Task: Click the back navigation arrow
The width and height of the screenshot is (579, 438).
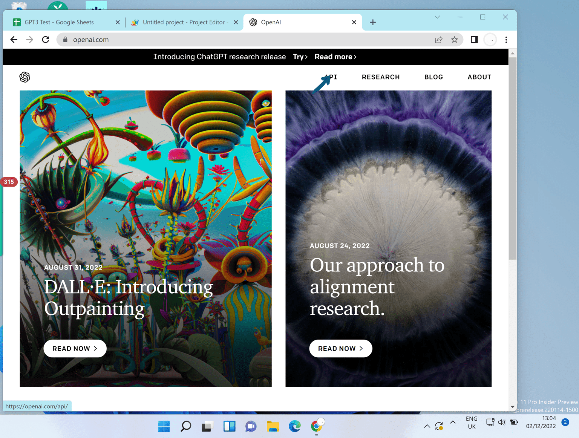Action: click(x=14, y=39)
